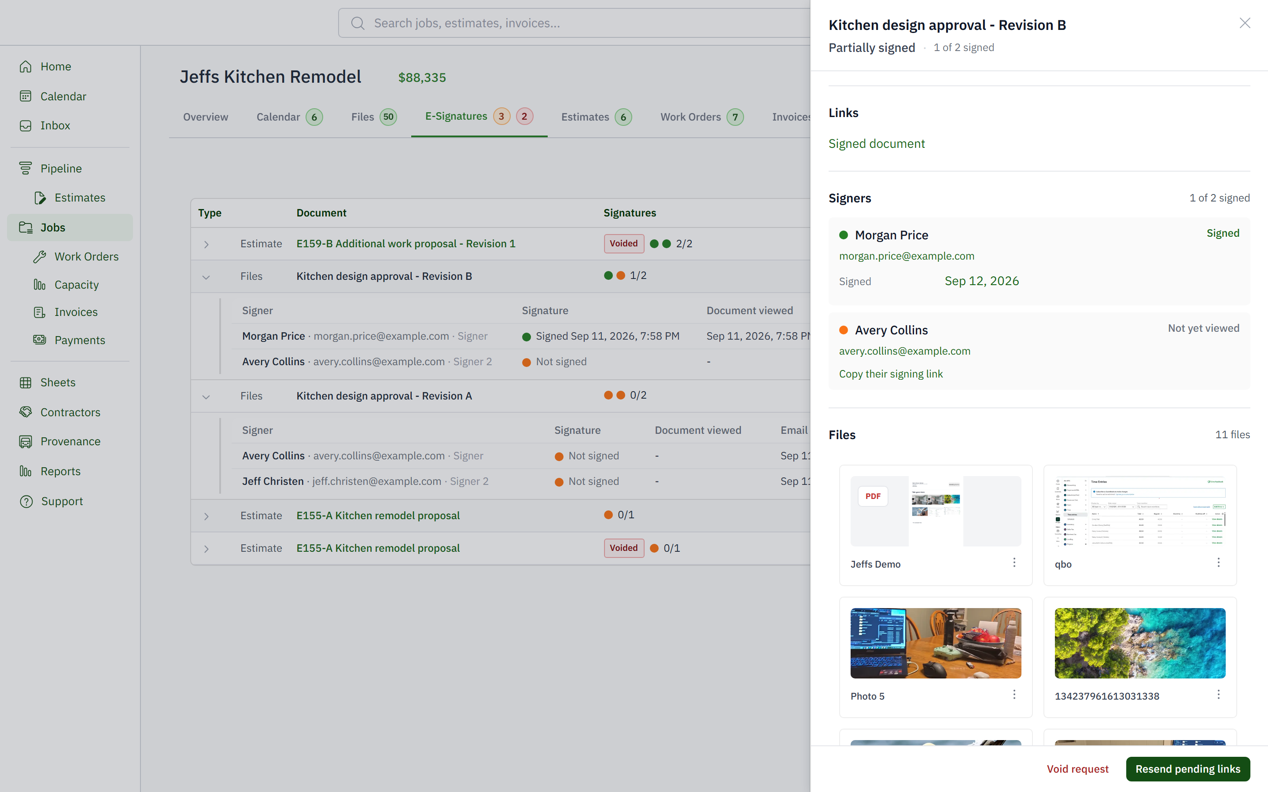Open the Jeffs Demo PDF thumbnail

[x=936, y=511]
